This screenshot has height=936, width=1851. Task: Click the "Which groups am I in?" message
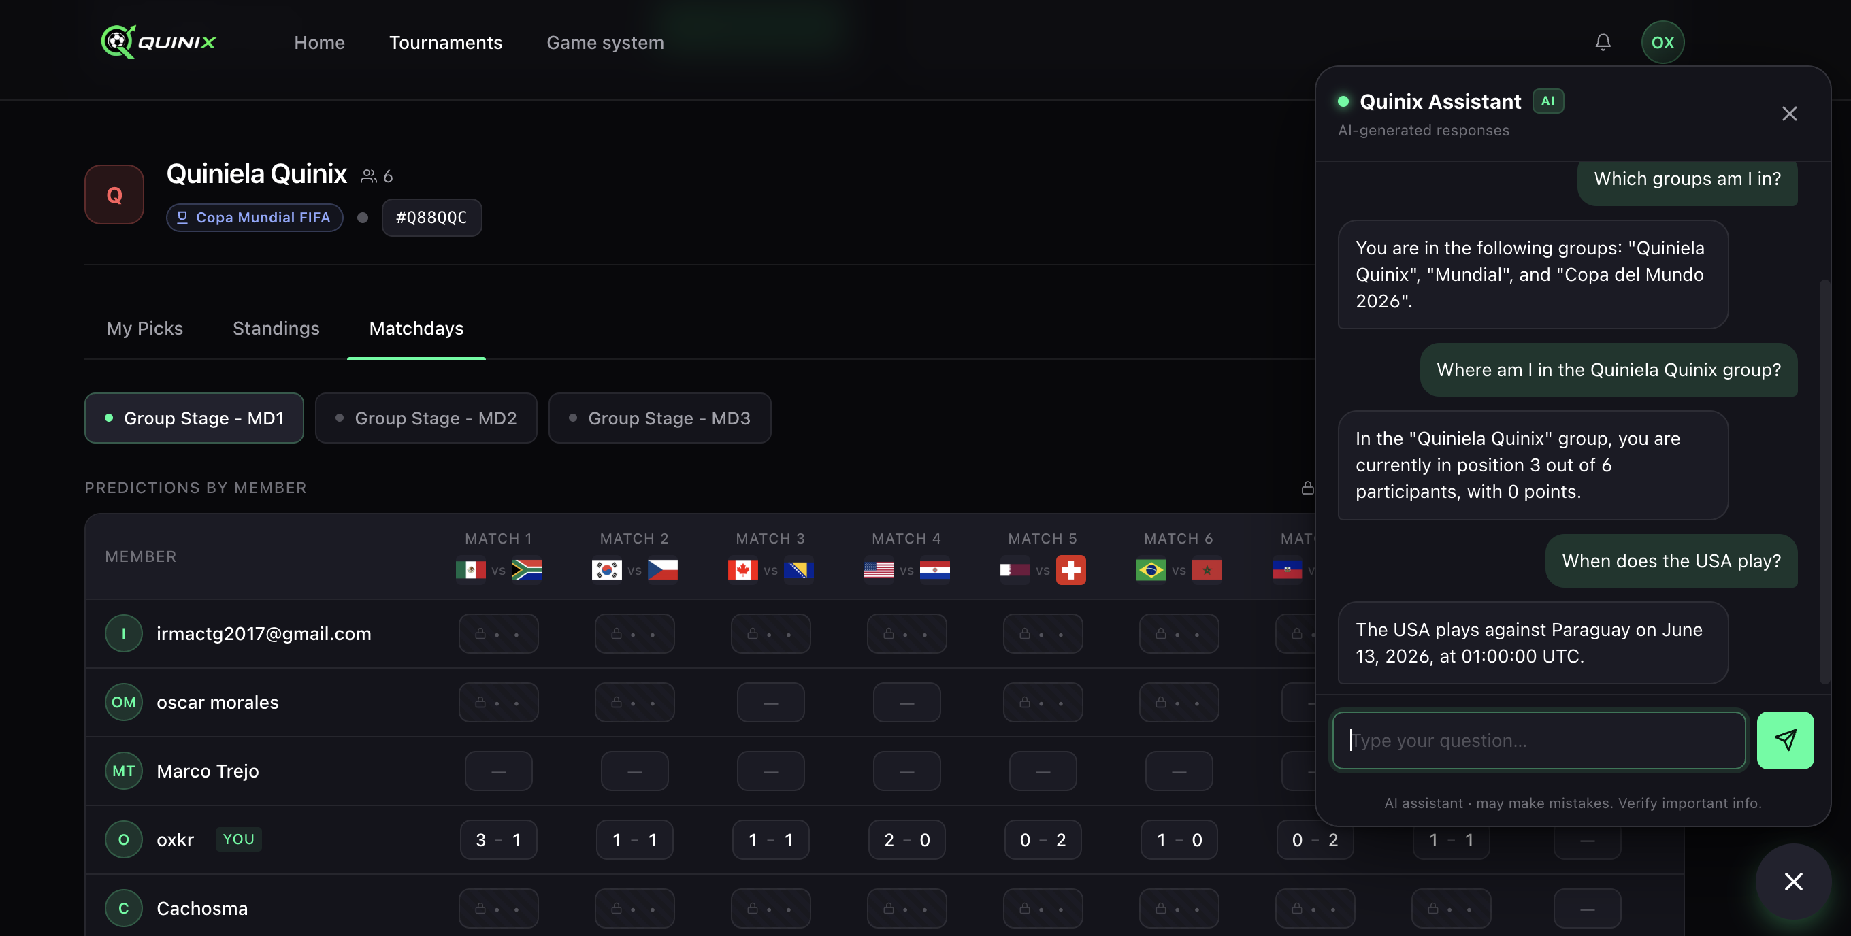coord(1686,181)
